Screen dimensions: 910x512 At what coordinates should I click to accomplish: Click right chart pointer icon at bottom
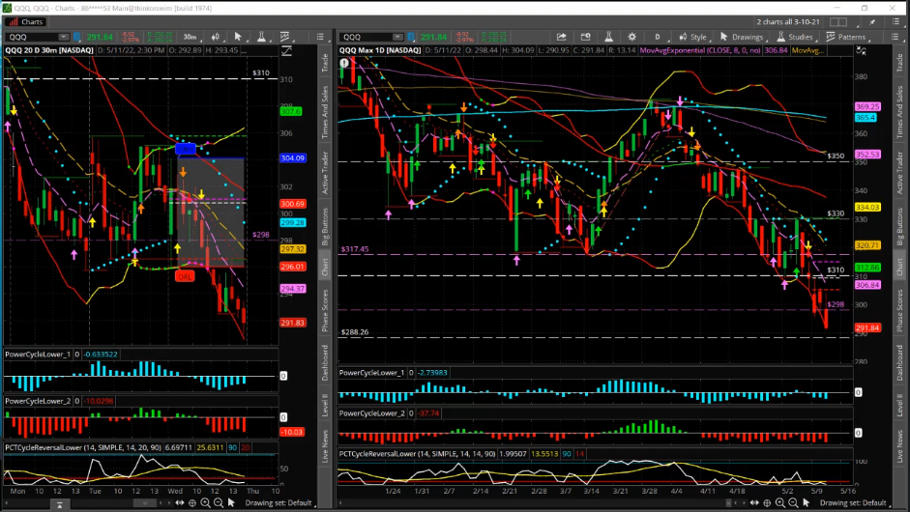pos(806,502)
